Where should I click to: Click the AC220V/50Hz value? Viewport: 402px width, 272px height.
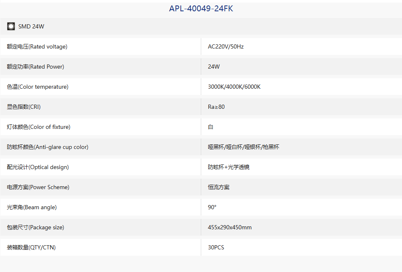click(x=225, y=46)
